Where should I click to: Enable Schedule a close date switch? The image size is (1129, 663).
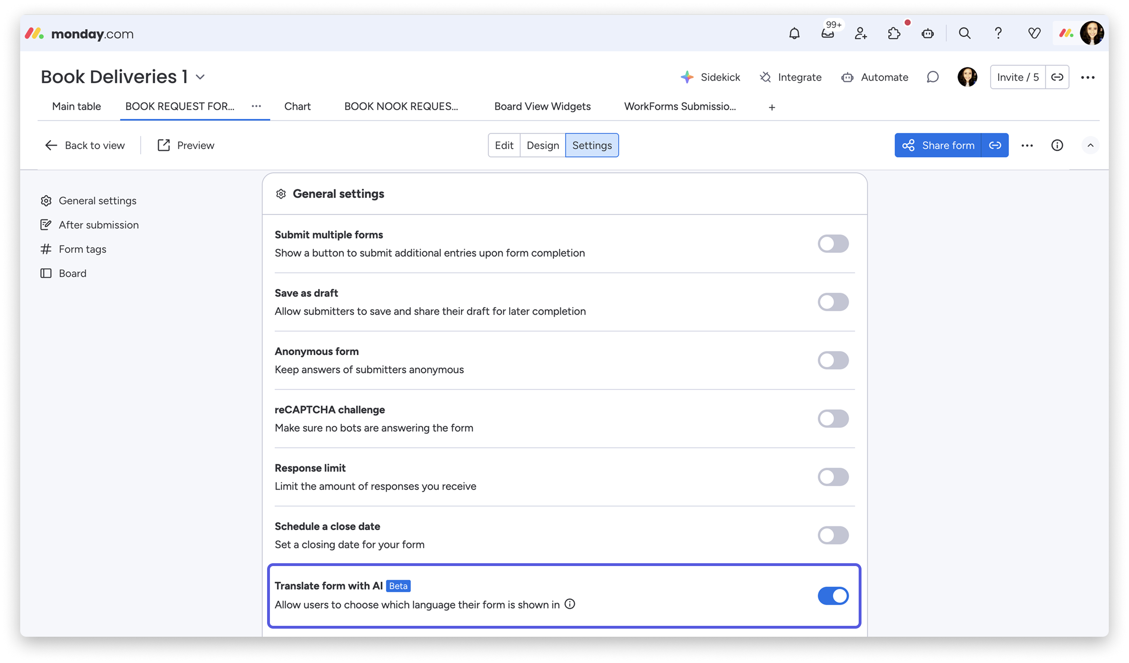pyautogui.click(x=833, y=535)
